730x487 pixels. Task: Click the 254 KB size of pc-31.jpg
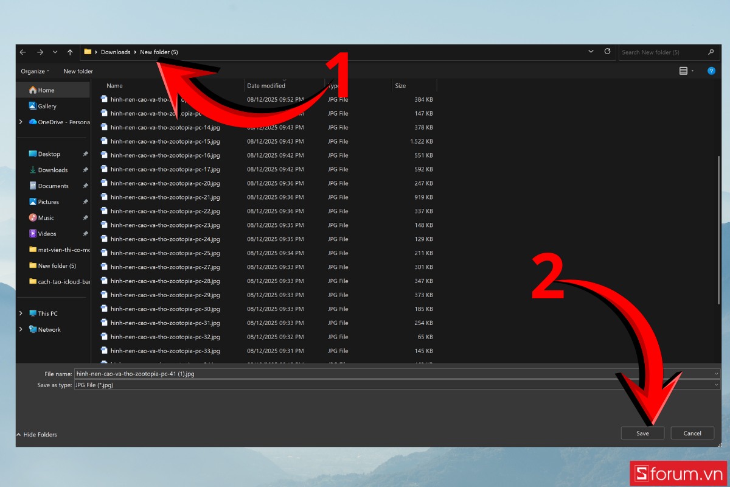(x=423, y=323)
